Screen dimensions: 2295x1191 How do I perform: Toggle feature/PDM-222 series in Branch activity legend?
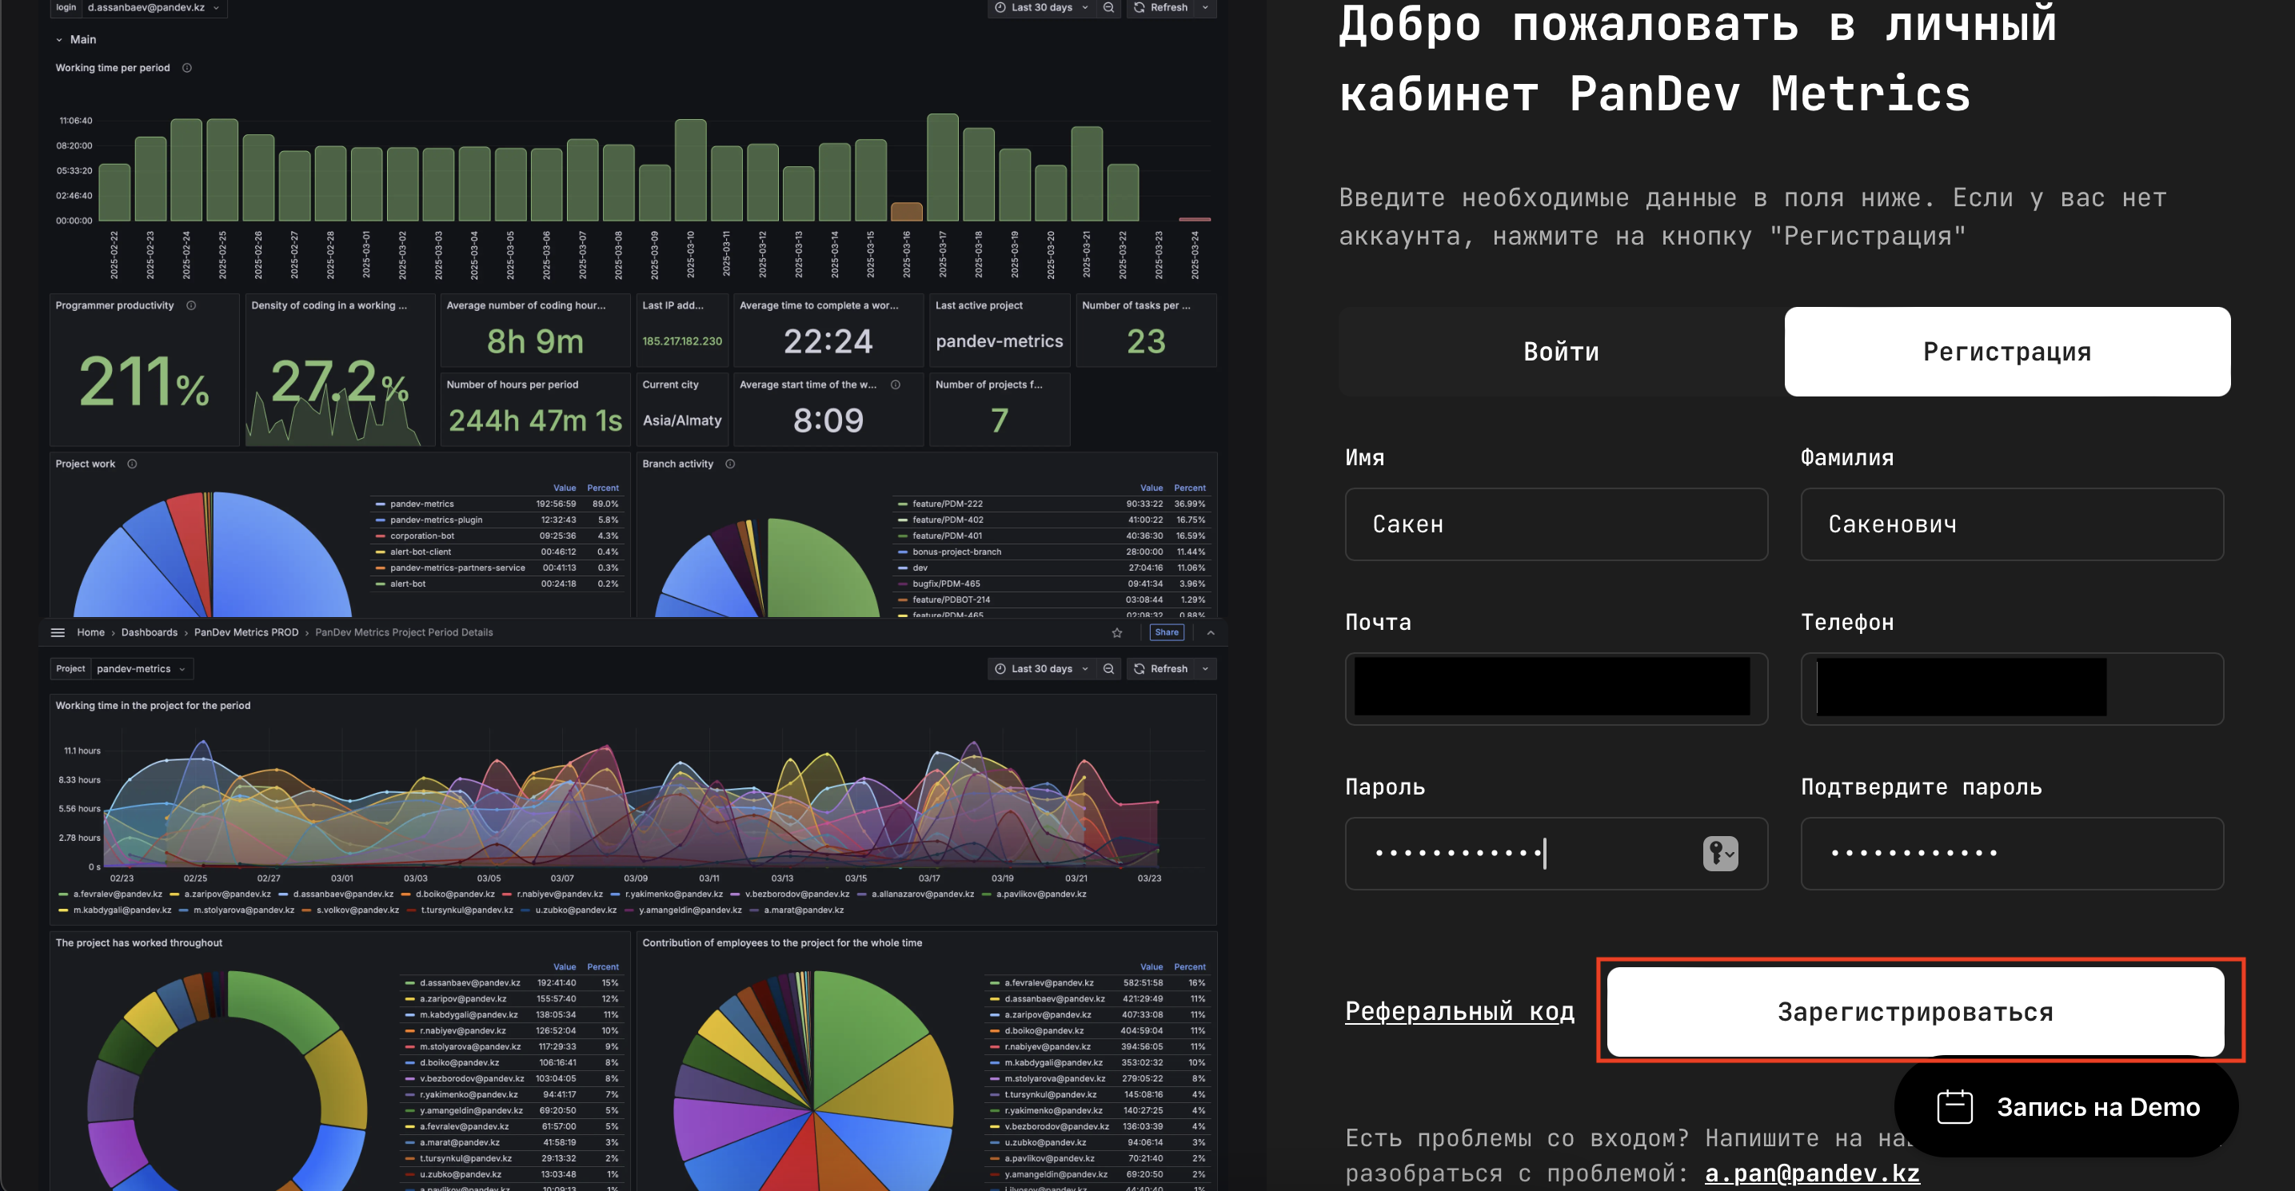pyautogui.click(x=947, y=504)
